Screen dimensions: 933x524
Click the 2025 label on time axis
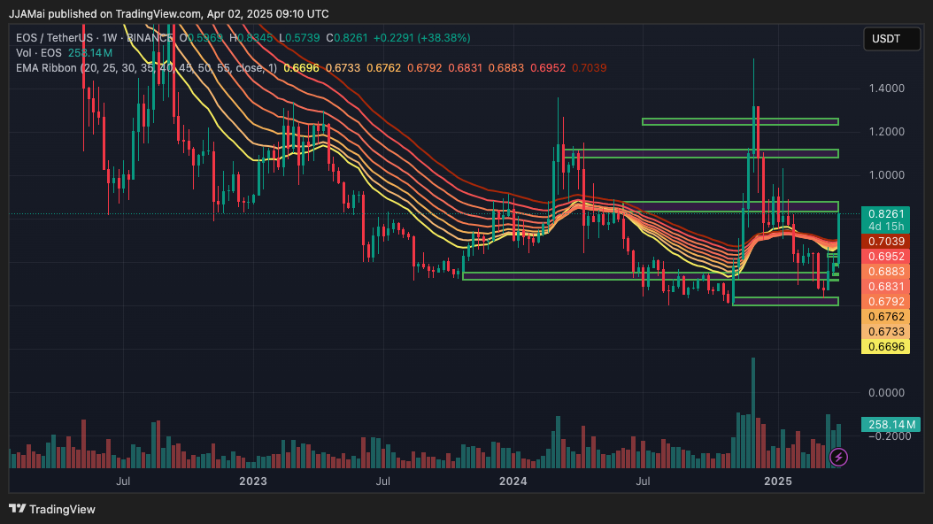(x=778, y=482)
